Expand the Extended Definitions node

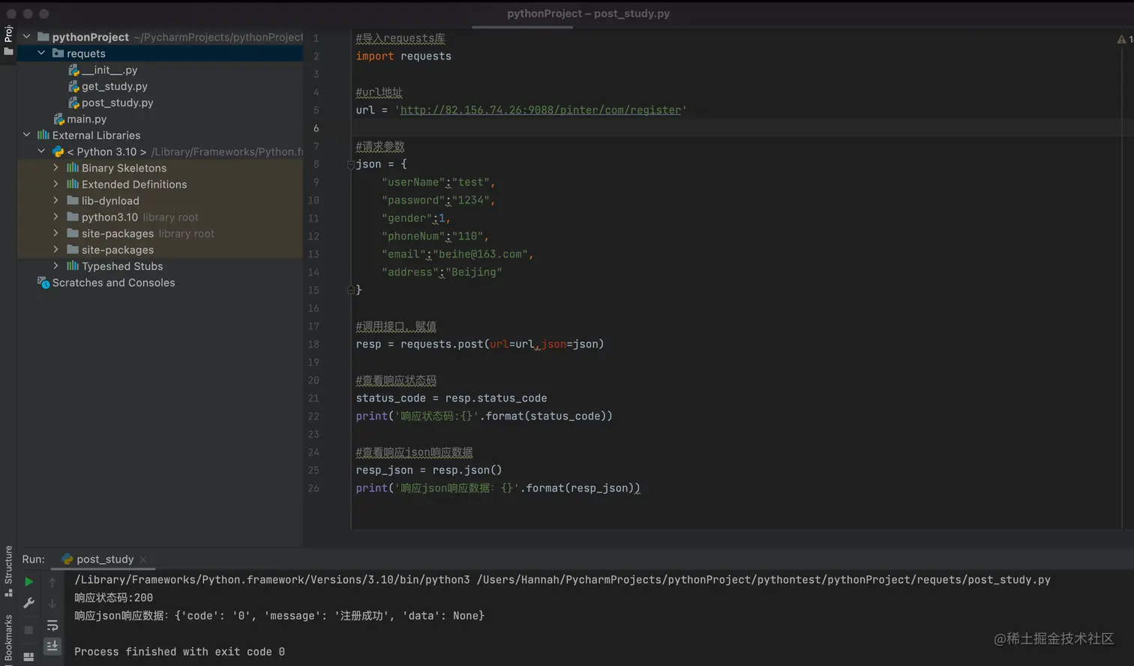click(x=56, y=184)
